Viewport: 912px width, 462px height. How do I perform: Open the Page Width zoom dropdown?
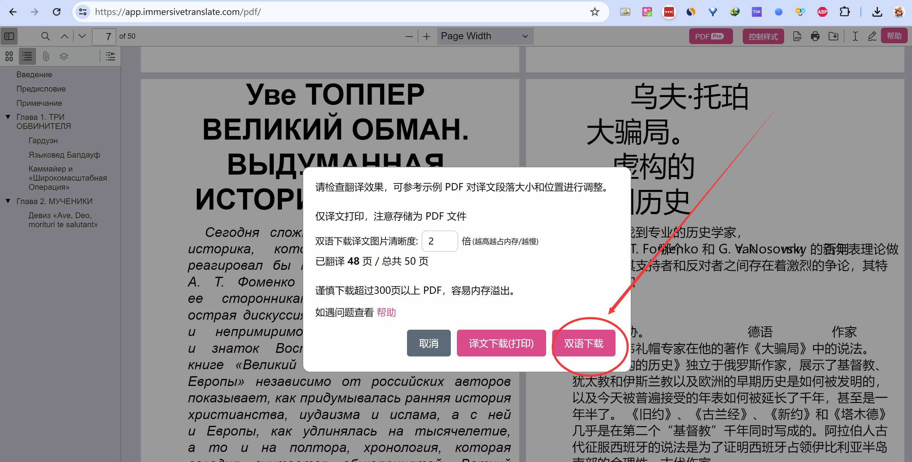pyautogui.click(x=484, y=36)
